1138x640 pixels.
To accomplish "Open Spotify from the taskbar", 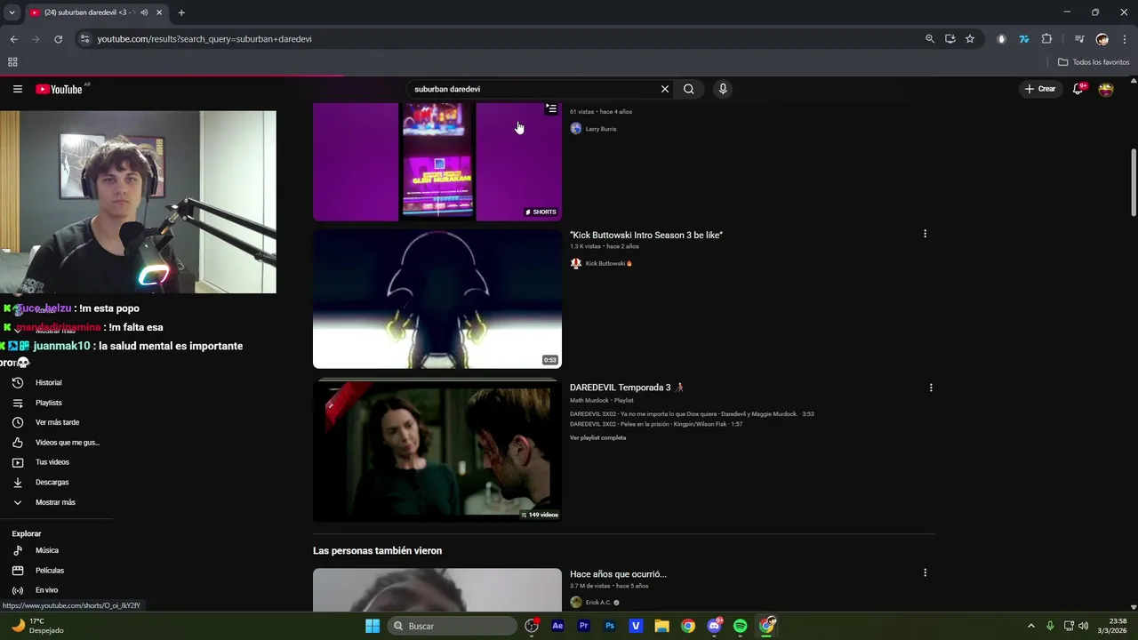I will 741,626.
